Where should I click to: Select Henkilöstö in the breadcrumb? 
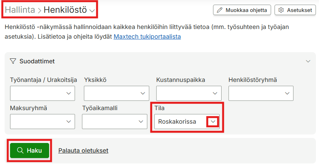tap(65, 10)
